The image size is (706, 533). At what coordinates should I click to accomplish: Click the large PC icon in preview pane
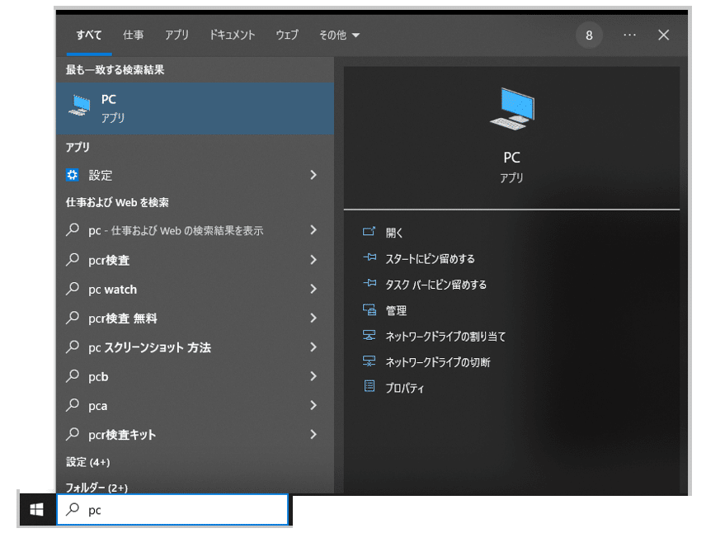pos(512,109)
